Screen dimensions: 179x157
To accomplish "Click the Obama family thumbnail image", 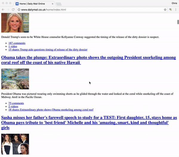I will click(15, 144).
